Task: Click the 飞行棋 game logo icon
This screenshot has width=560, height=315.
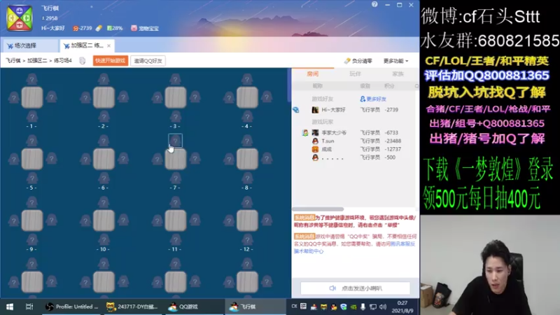Action: [x=20, y=17]
